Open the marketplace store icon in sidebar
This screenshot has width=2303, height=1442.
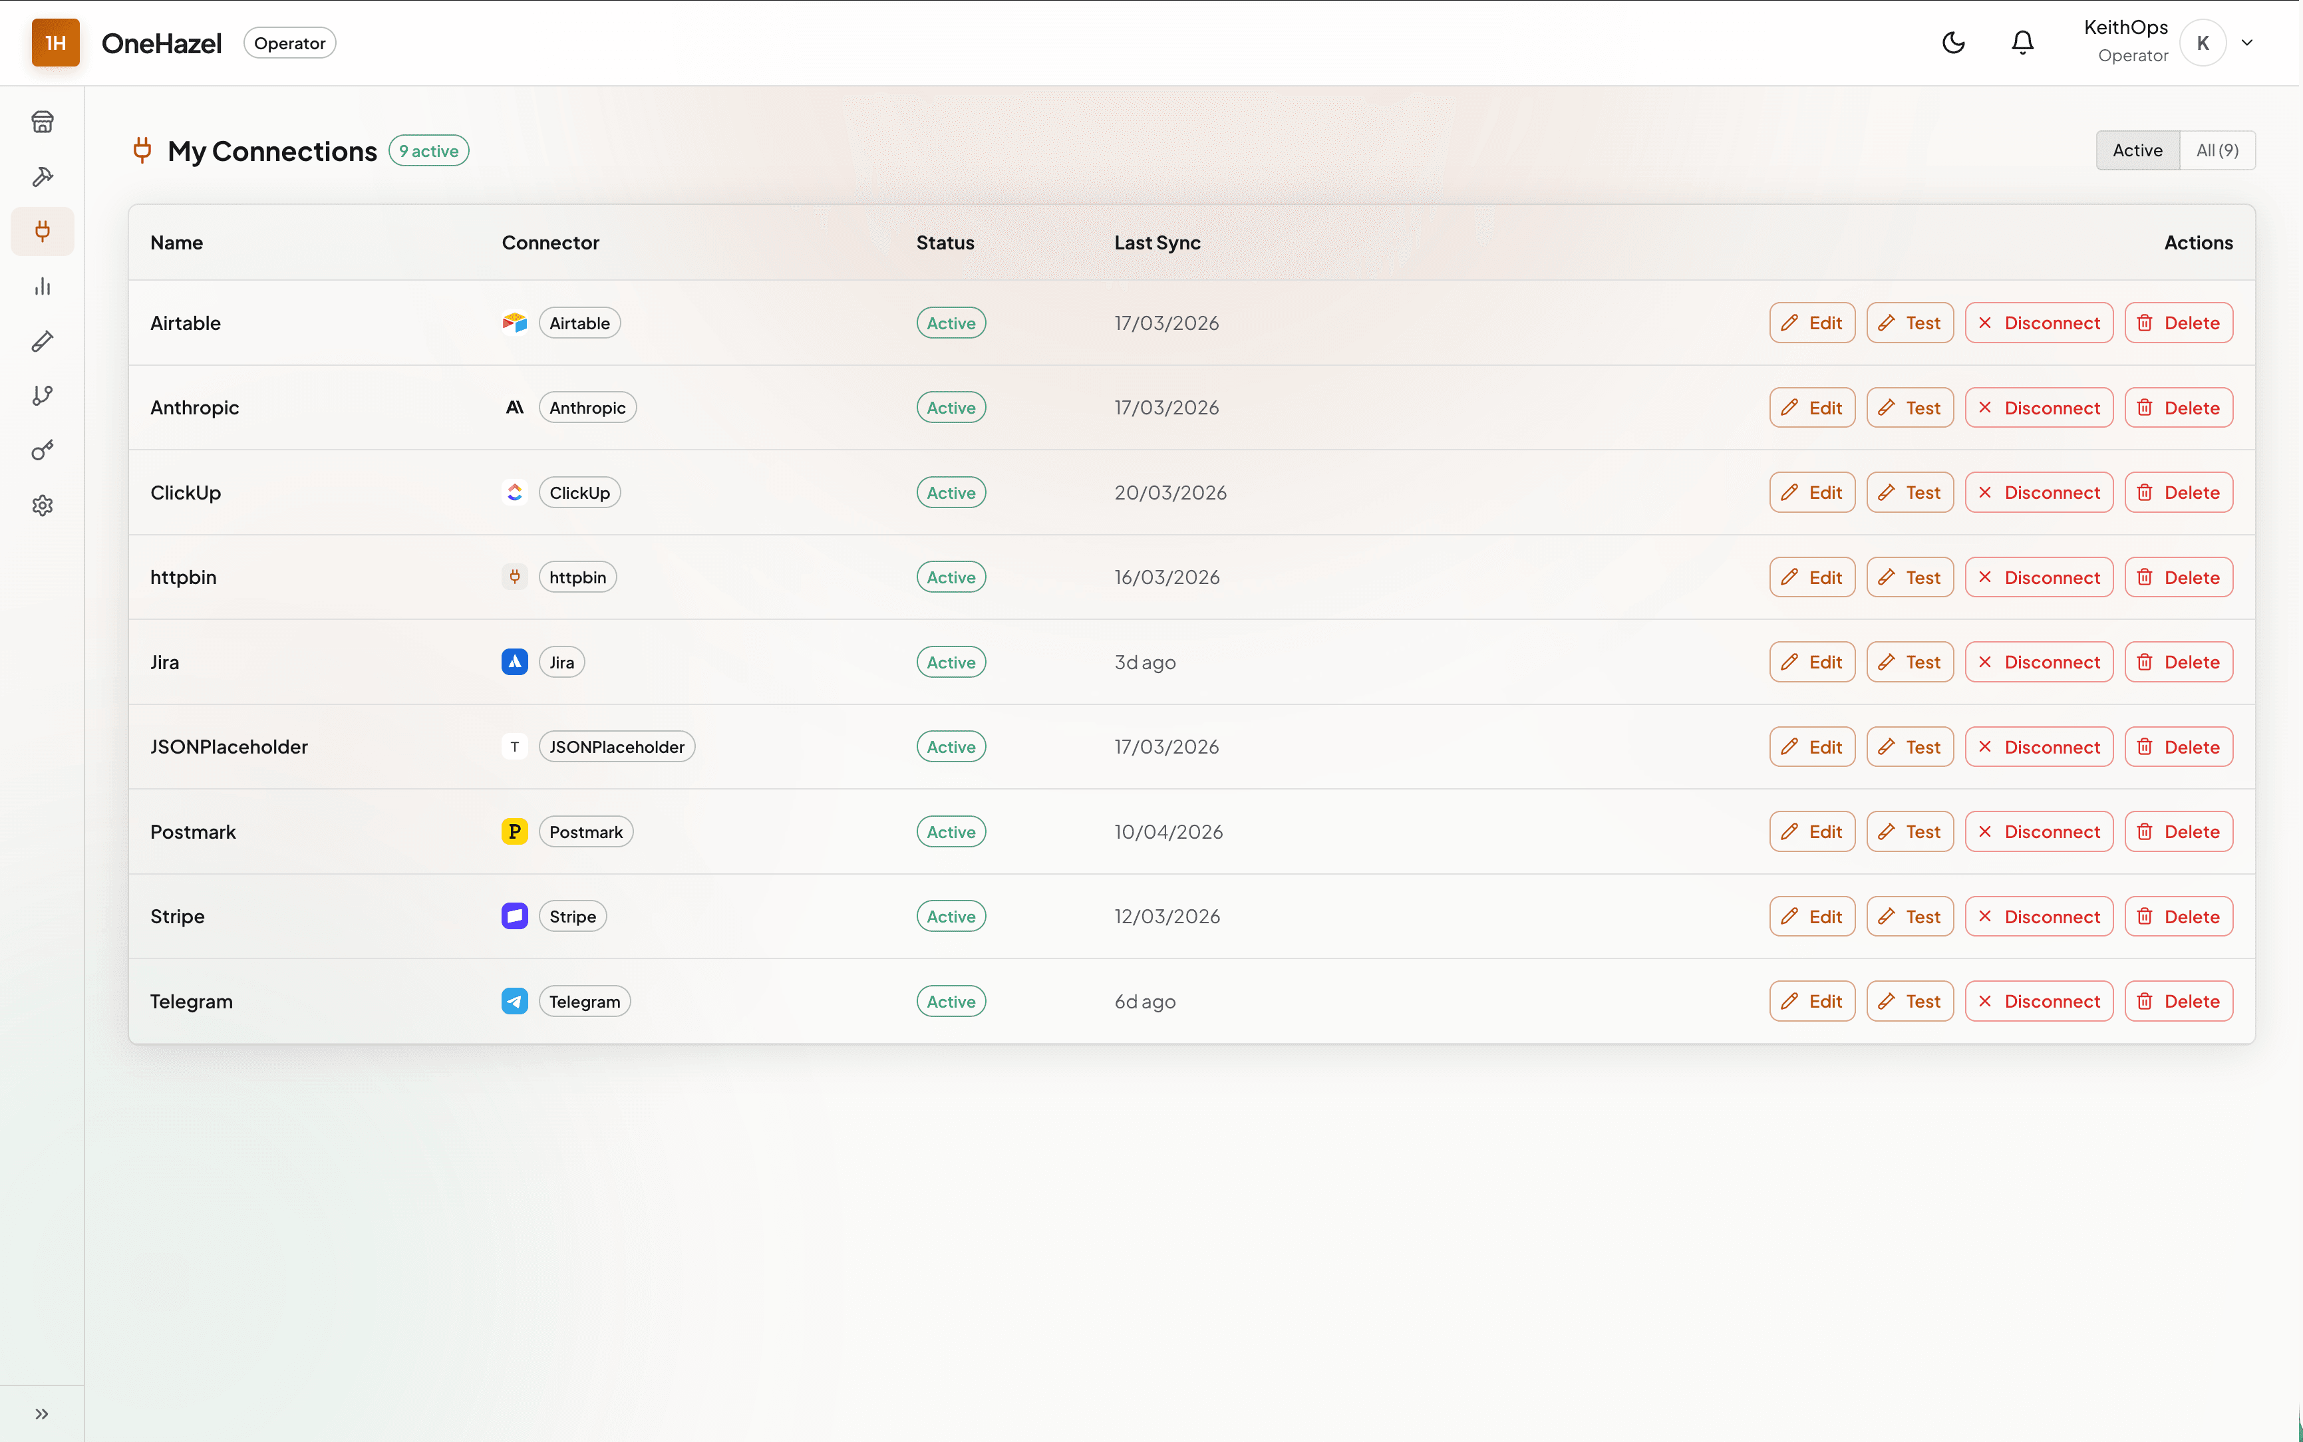pos(42,122)
